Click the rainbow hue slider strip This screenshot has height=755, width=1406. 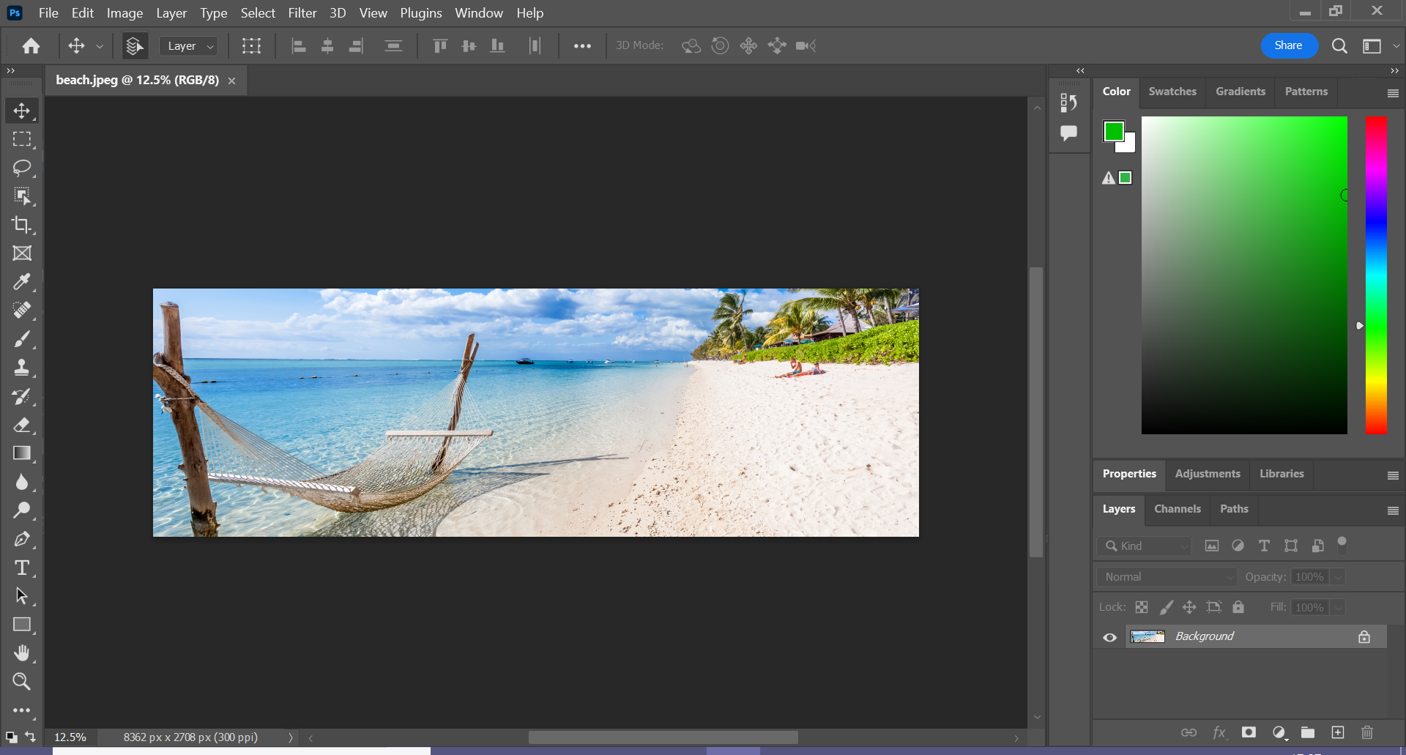(1376, 275)
